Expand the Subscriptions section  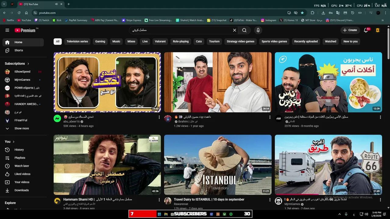click(x=17, y=64)
